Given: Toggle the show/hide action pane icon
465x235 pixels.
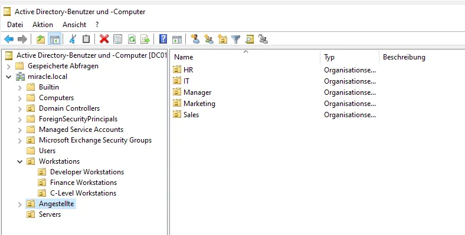Looking at the screenshot, I should click(177, 39).
